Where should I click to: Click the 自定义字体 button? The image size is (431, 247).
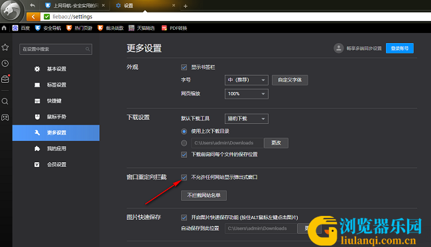coord(290,80)
